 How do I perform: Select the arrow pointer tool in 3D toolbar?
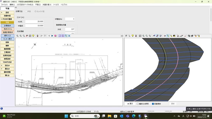tap(129, 36)
